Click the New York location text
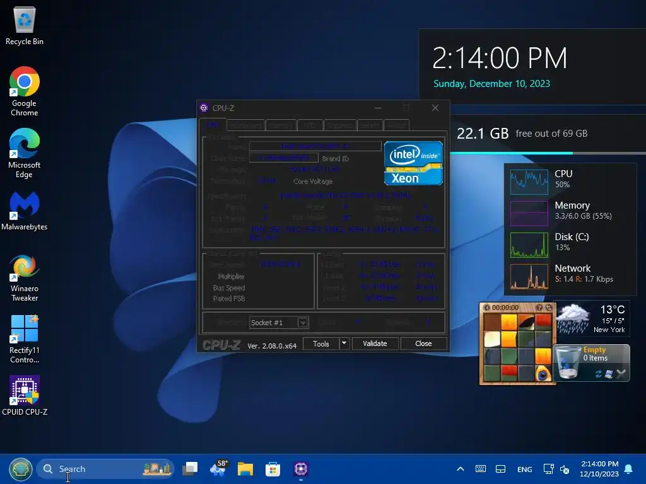Viewport: 646px width, 484px height. click(x=609, y=330)
